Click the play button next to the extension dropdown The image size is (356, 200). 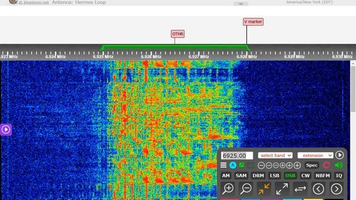(x=339, y=155)
